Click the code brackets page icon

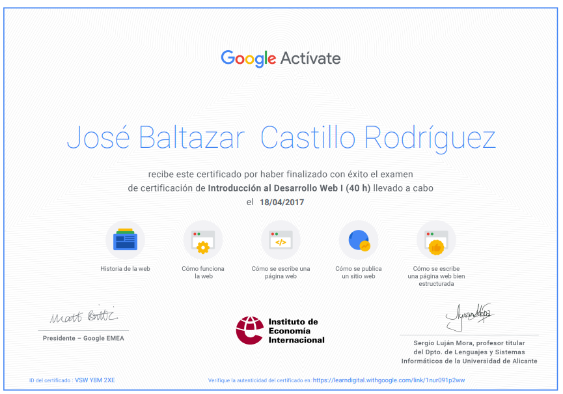(x=281, y=240)
